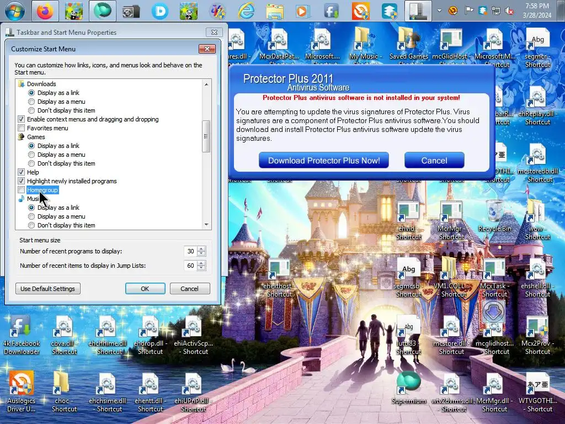Open Action Center flag tray icon

(x=469, y=10)
